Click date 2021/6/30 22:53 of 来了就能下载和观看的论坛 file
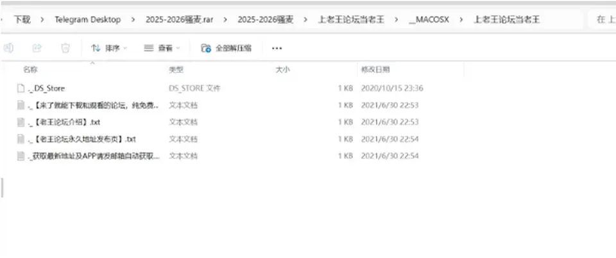Screen dimensions: 616x258 pos(389,105)
